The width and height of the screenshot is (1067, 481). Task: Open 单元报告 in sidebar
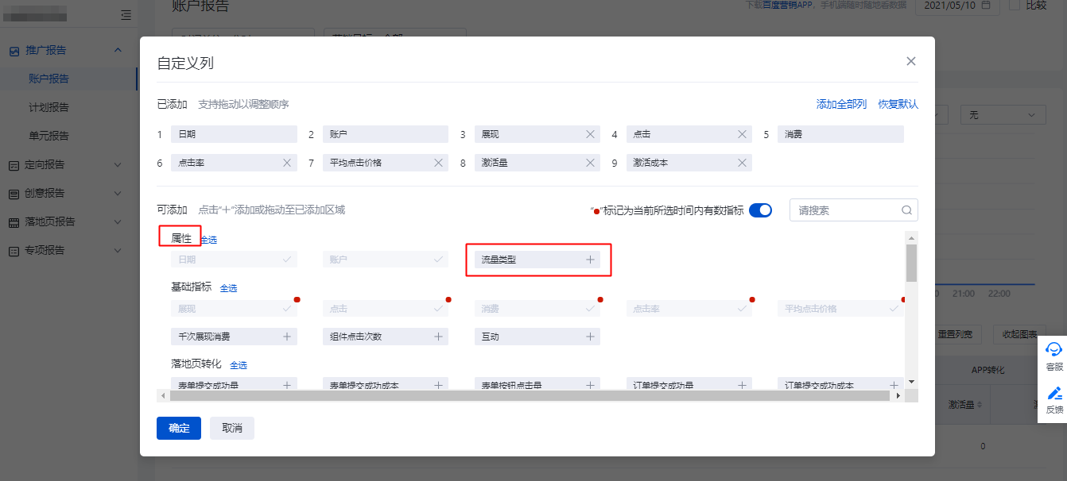click(48, 136)
